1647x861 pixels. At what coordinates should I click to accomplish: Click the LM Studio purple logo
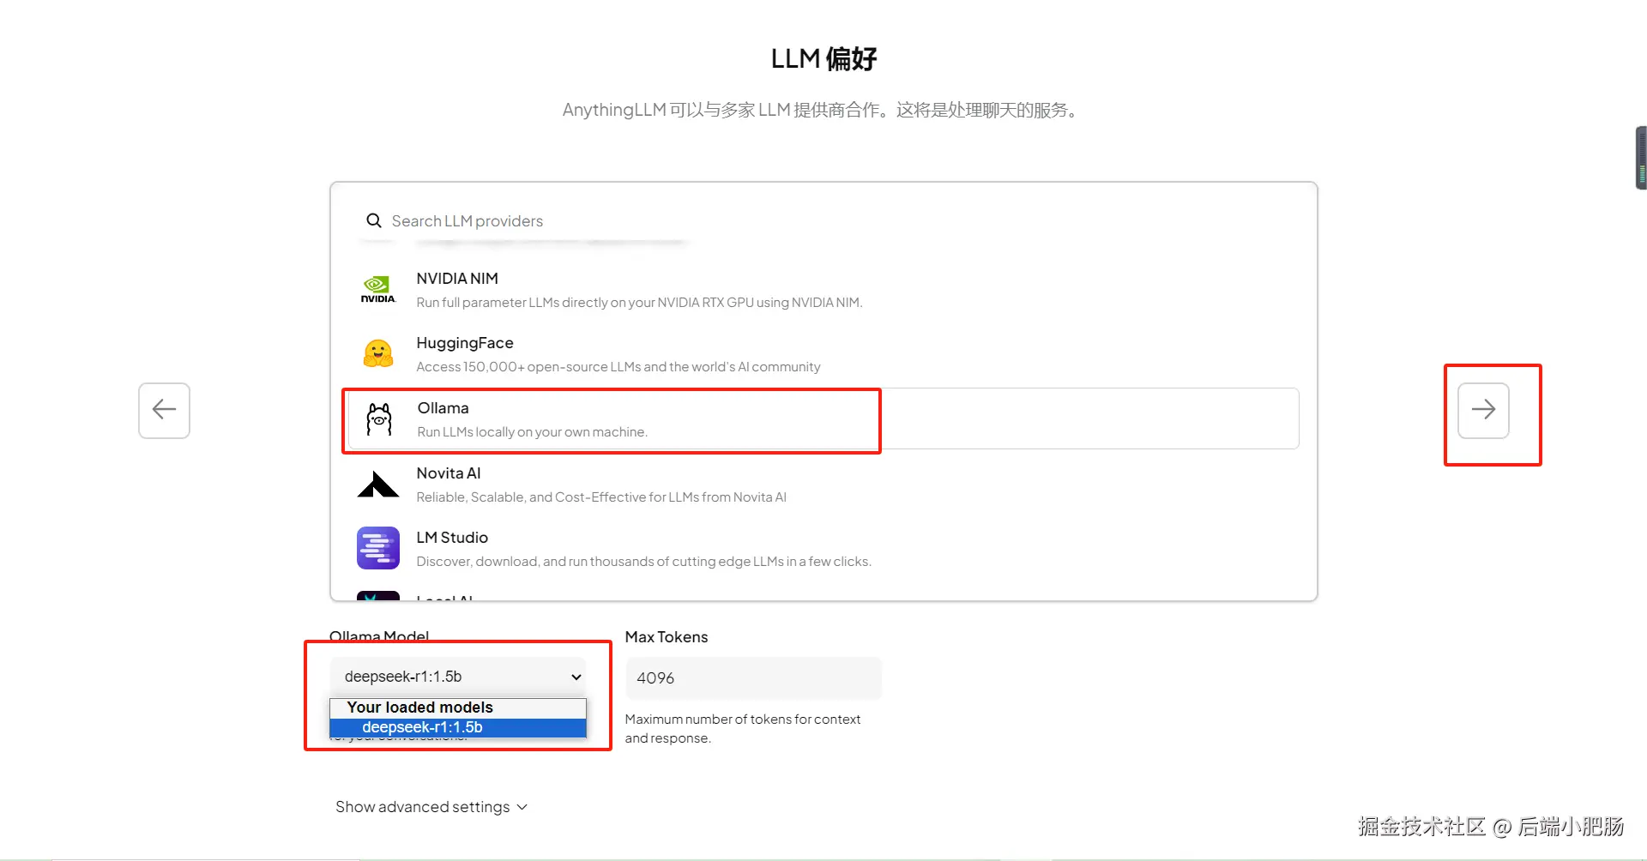pyautogui.click(x=378, y=548)
